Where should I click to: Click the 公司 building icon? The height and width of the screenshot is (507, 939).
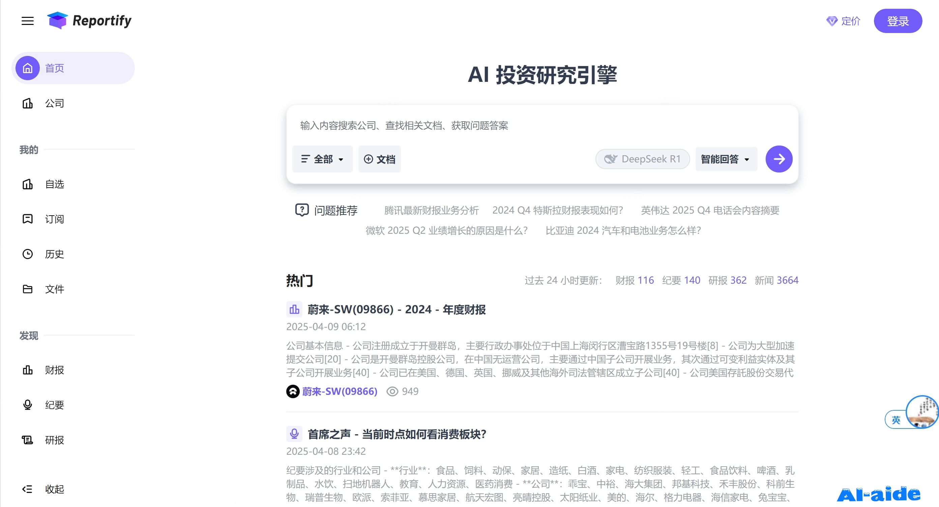(28, 103)
